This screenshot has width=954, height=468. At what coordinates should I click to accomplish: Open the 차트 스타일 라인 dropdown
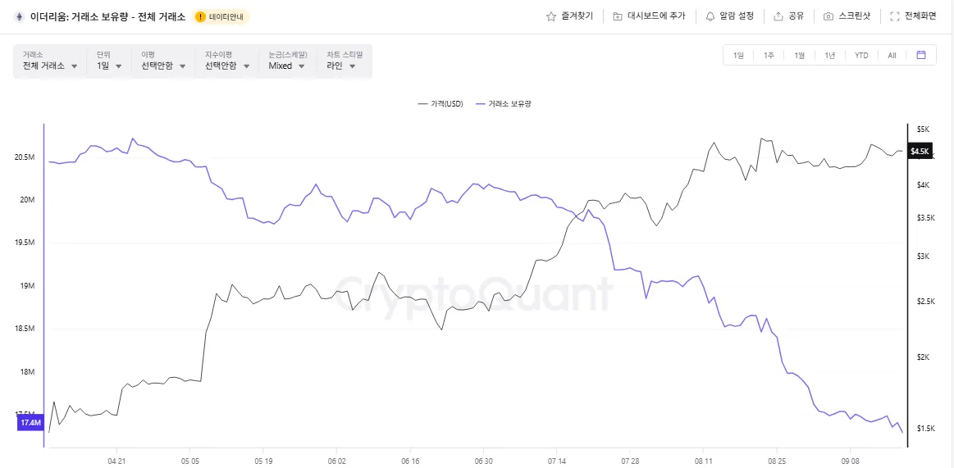click(x=341, y=66)
